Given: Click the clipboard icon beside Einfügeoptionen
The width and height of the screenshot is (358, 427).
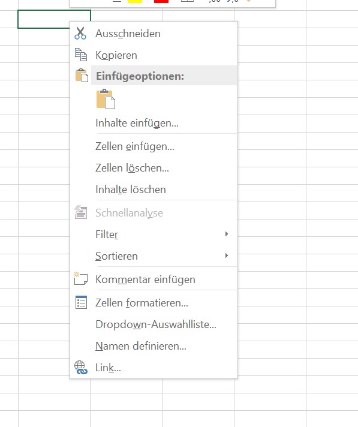Looking at the screenshot, I should coord(82,75).
